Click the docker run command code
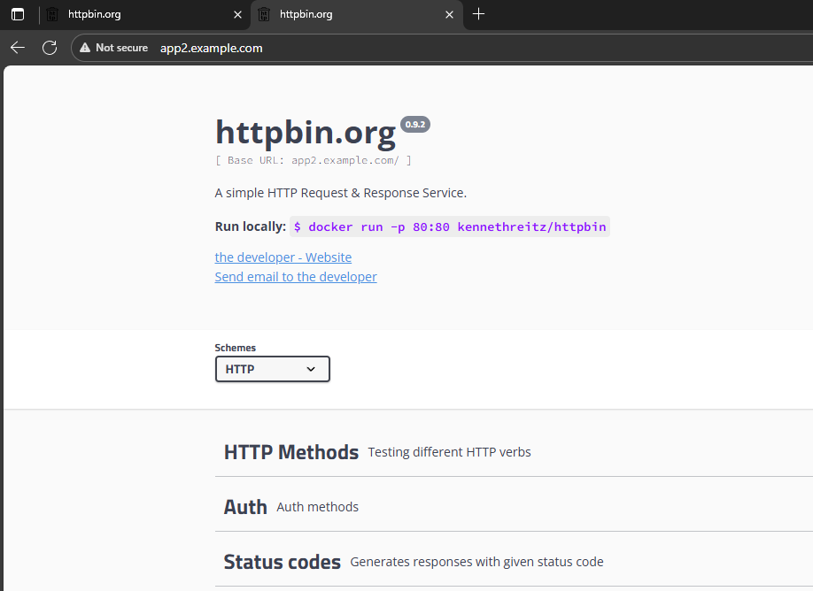Viewport: 813px width, 591px height. [x=450, y=226]
